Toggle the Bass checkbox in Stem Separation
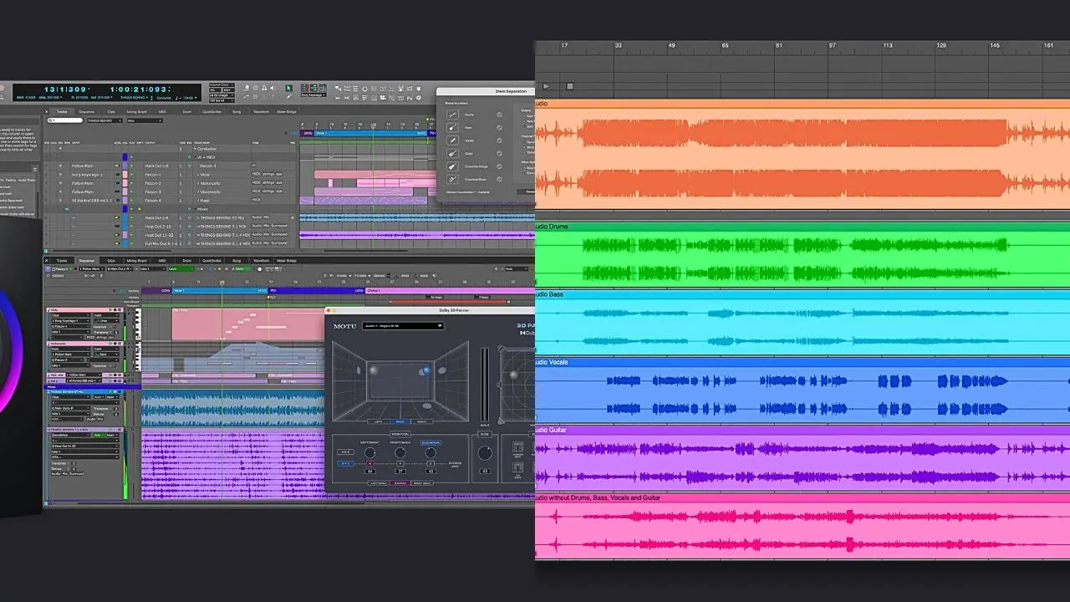The height and width of the screenshot is (602, 1070). (499, 128)
